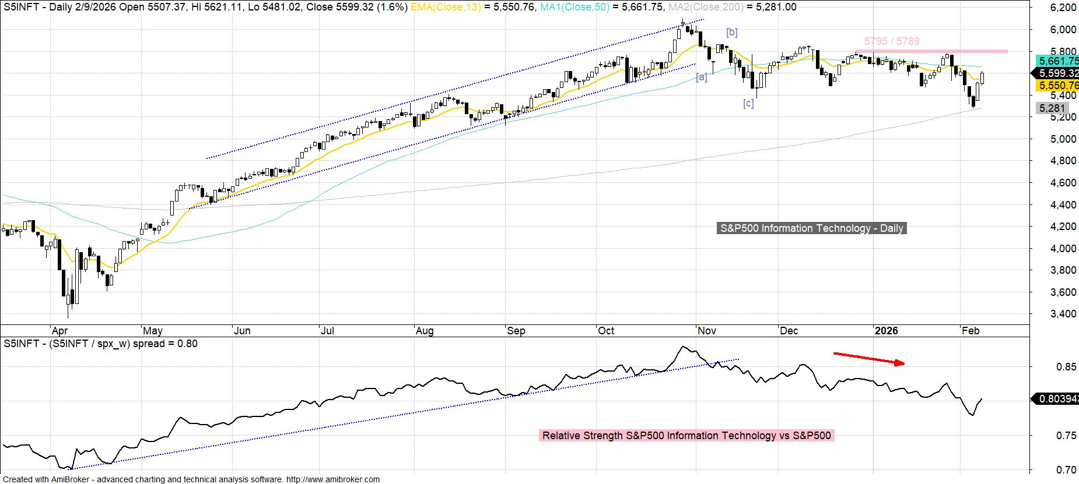Select the [c] wave annotation
The width and height of the screenshot is (1079, 484).
click(748, 104)
